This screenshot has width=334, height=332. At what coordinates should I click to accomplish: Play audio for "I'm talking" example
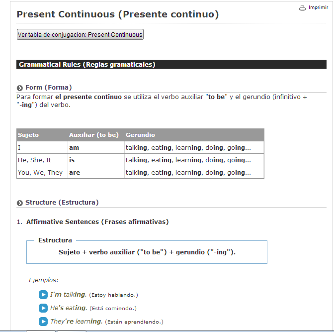(43, 295)
